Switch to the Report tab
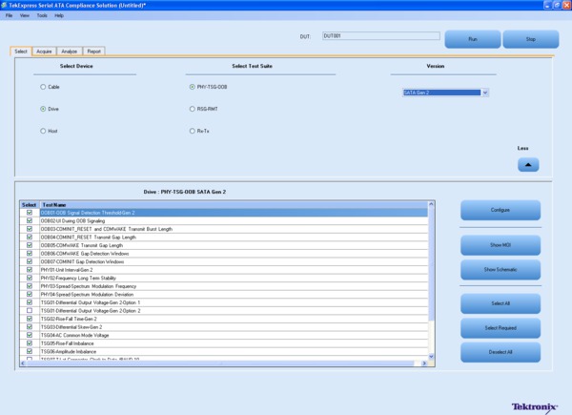Screen dimensions: 572x415 (93, 52)
